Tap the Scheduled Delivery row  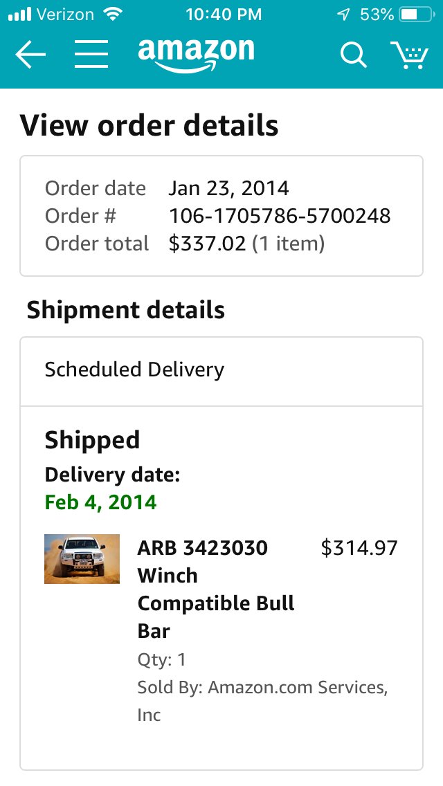[221, 371]
